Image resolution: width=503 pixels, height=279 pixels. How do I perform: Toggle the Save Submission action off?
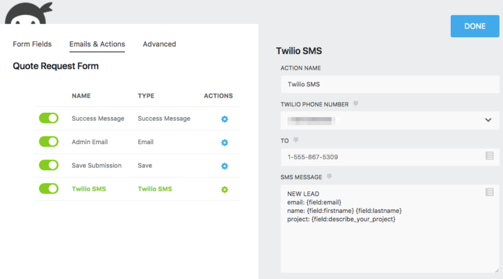click(49, 165)
